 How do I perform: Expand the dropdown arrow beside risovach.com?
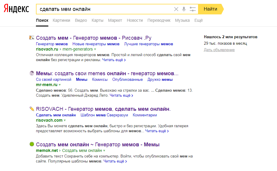tap(65, 120)
